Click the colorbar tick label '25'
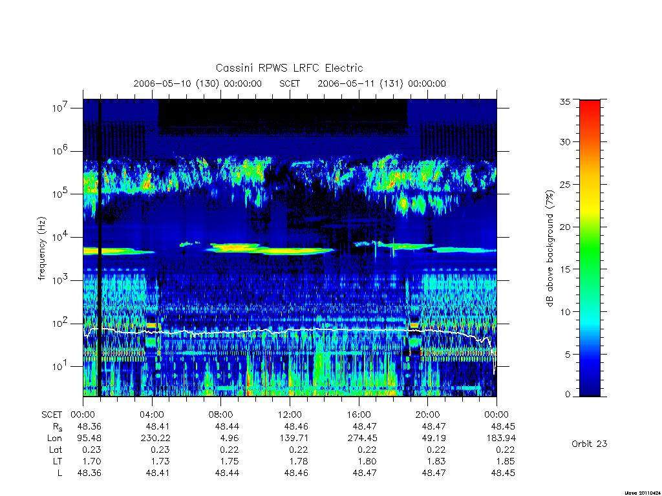The height and width of the screenshot is (496, 662). click(x=564, y=184)
